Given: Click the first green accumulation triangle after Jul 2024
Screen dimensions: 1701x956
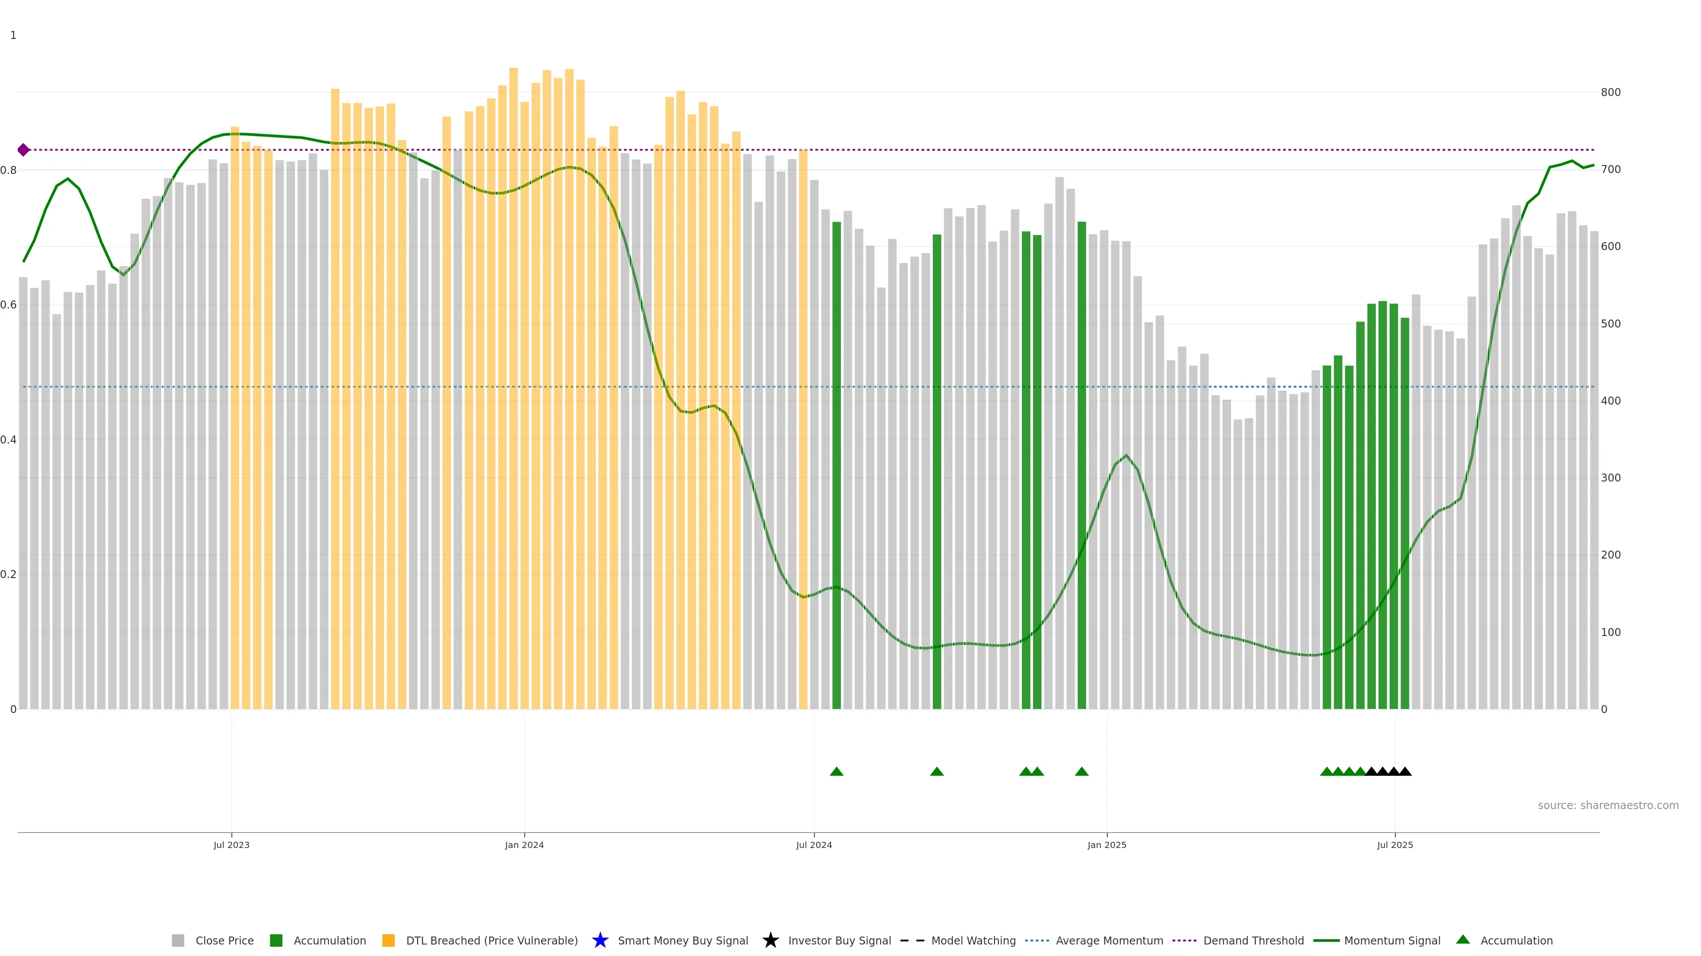Looking at the screenshot, I should point(836,771).
